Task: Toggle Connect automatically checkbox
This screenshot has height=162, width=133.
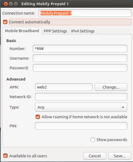Action: 5,22
